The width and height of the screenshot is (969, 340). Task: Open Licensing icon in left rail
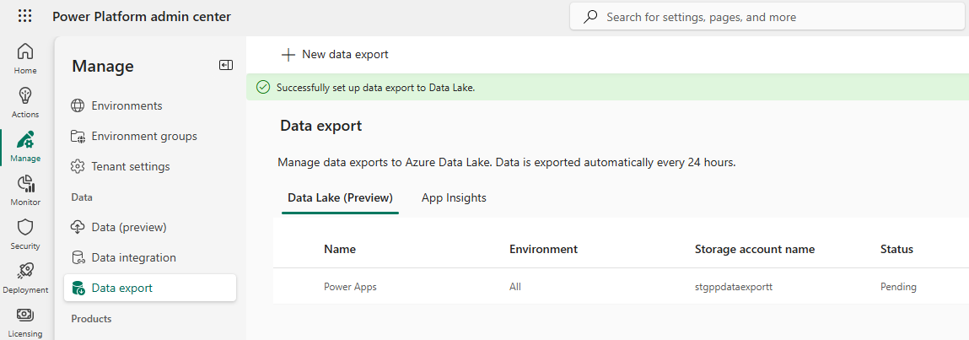point(25,321)
